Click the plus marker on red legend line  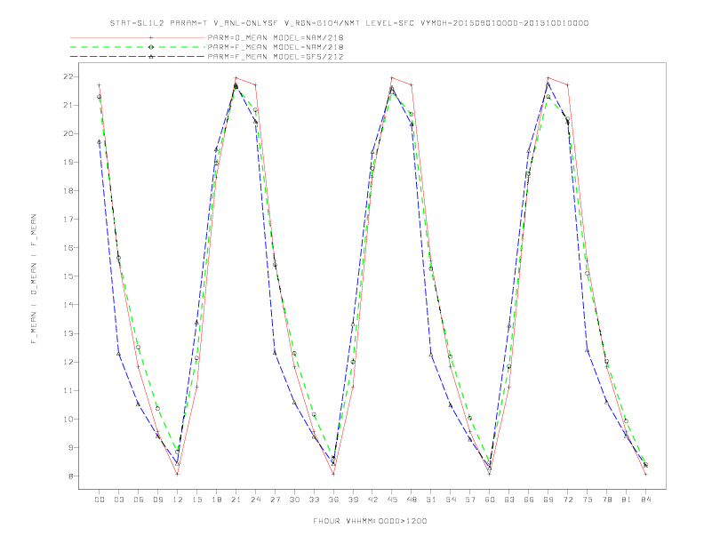click(151, 37)
